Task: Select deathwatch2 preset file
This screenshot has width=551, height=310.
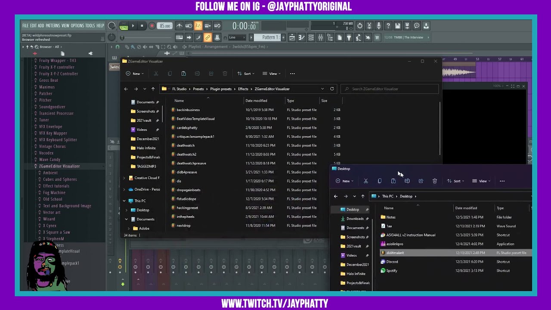Action: (x=186, y=154)
